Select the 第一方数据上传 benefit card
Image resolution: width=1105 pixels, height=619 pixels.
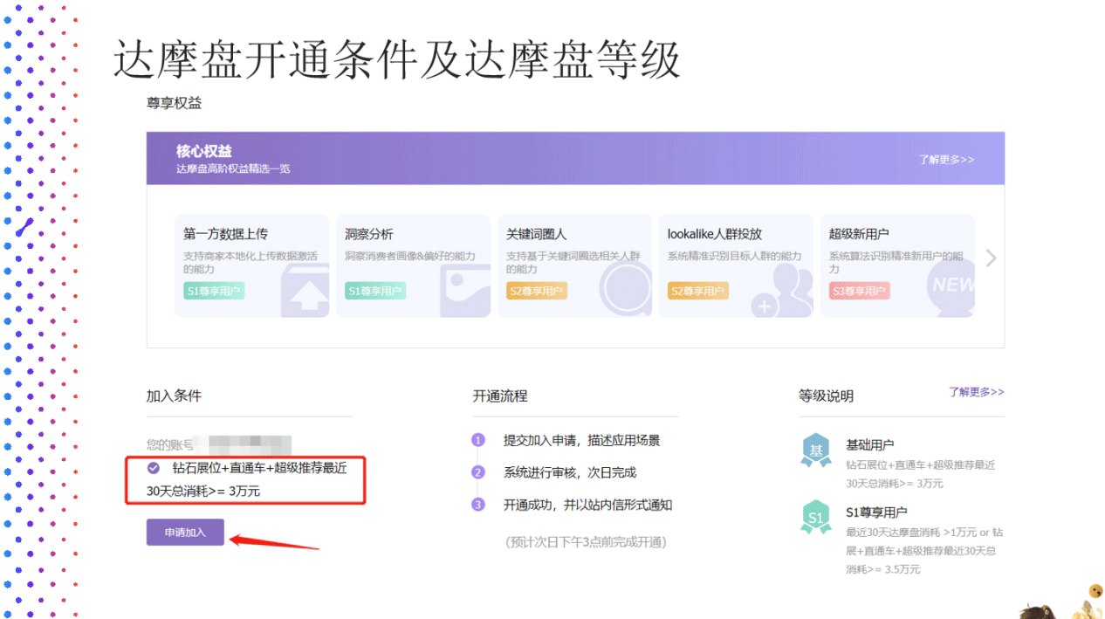click(251, 265)
